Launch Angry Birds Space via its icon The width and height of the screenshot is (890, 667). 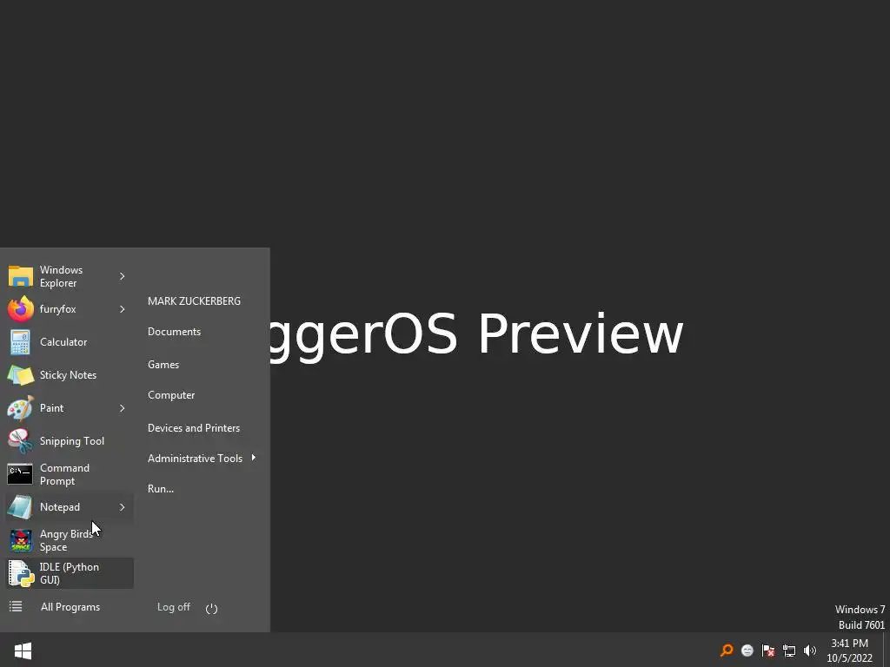click(21, 540)
